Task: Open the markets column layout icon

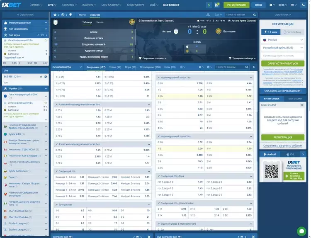Action: click(182, 67)
